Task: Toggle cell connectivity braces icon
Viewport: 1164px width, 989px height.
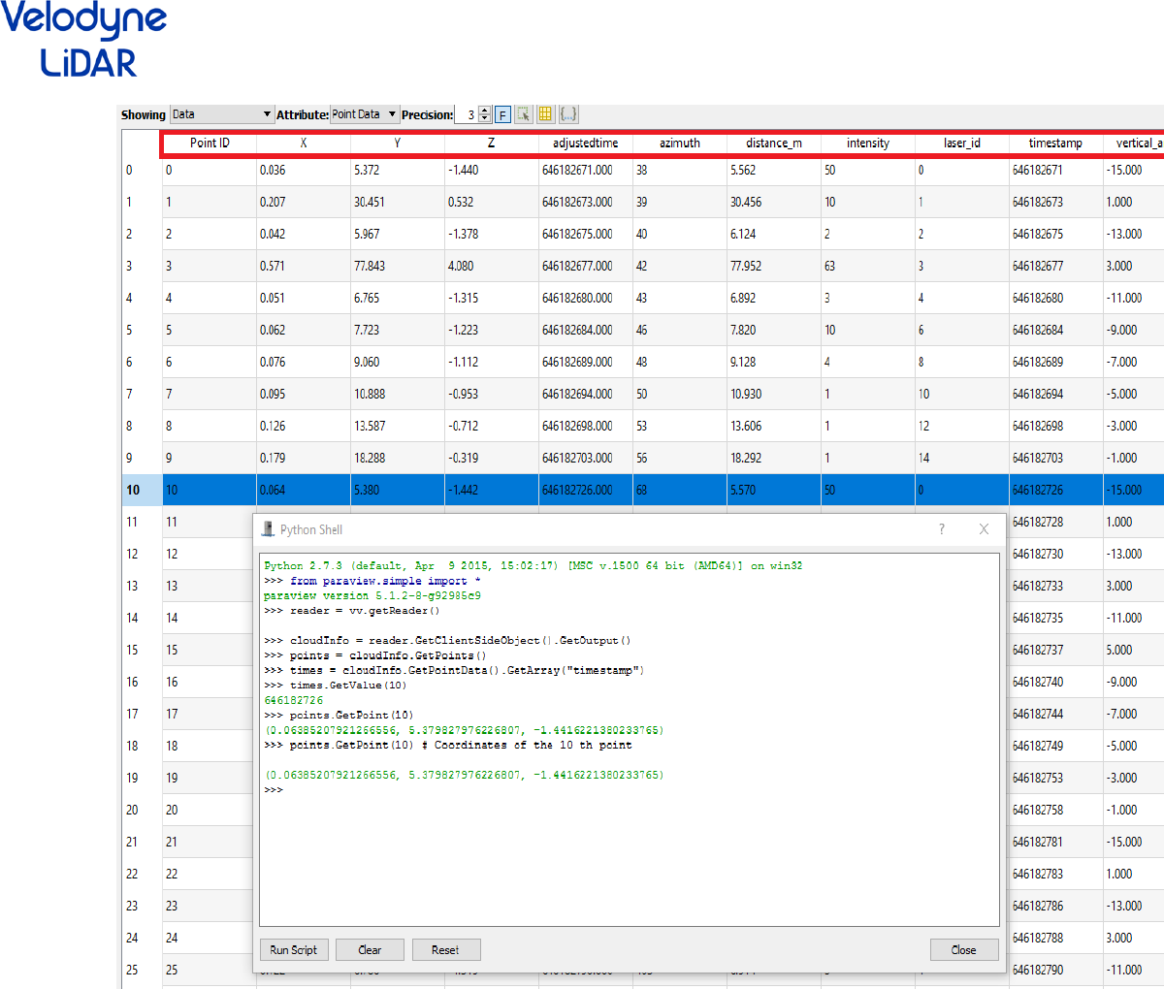Action: click(x=568, y=114)
